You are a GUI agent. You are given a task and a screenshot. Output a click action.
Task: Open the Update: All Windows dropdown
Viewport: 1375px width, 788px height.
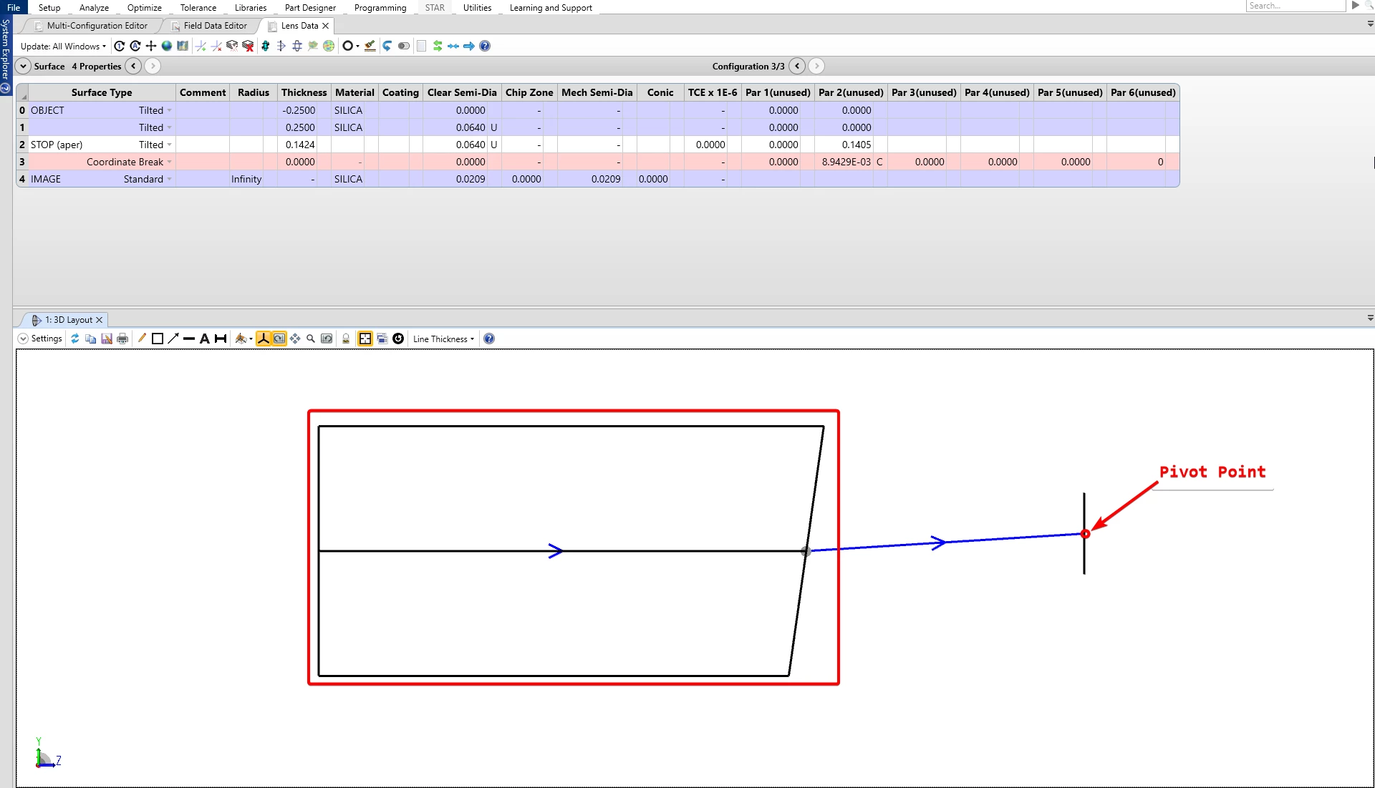63,46
